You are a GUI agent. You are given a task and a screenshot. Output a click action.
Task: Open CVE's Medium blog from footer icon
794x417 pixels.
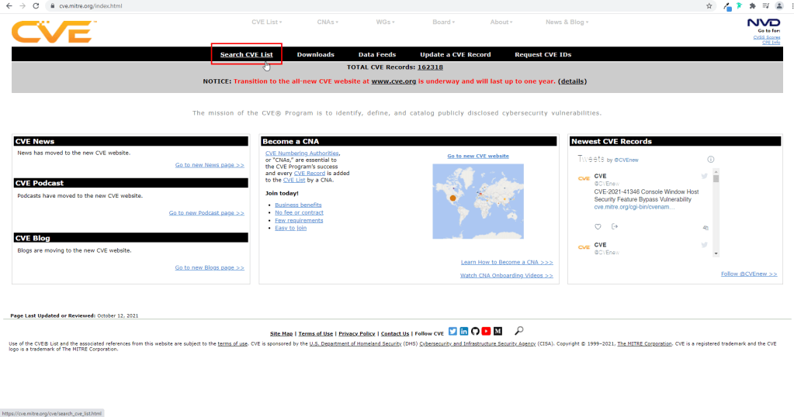point(498,332)
